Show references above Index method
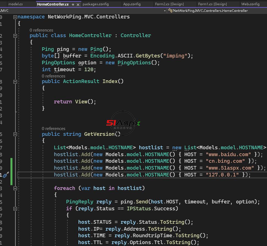The image size is (267, 246). [x=54, y=76]
